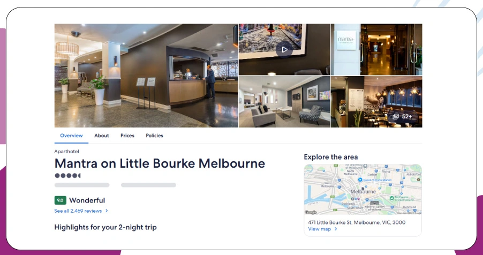This screenshot has height=255, width=483.
Task: Open the main lobby reception photo
Action: tap(146, 76)
